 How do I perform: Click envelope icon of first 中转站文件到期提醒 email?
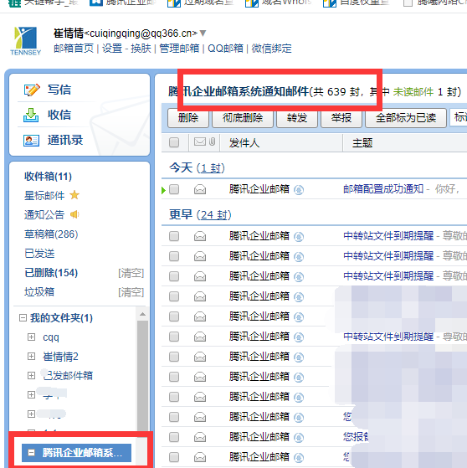pyautogui.click(x=200, y=237)
